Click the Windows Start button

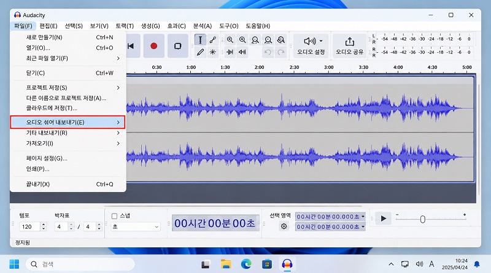[x=14, y=264]
